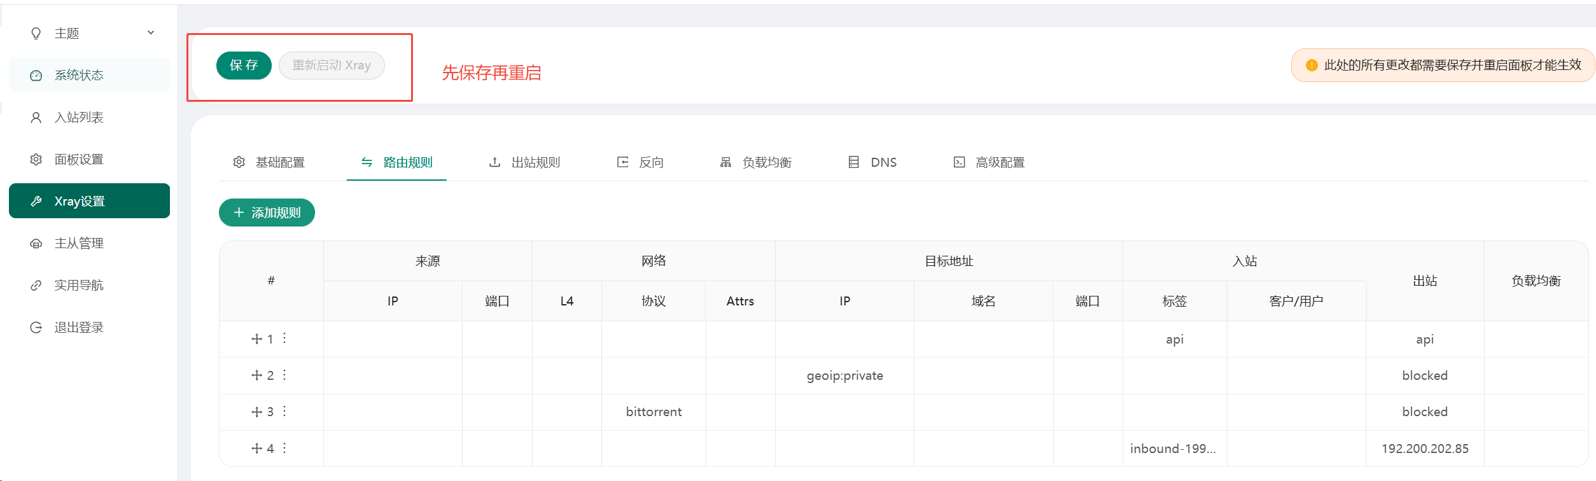Viewport: 1596px width, 481px height.
Task: Open the more menu for rule 4
Action: pos(284,448)
